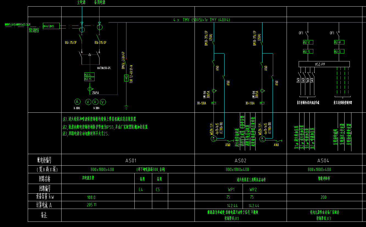Viewport: 366px width, 227px height.
Task: Click the 计算电流 A row header
Action: point(44,205)
